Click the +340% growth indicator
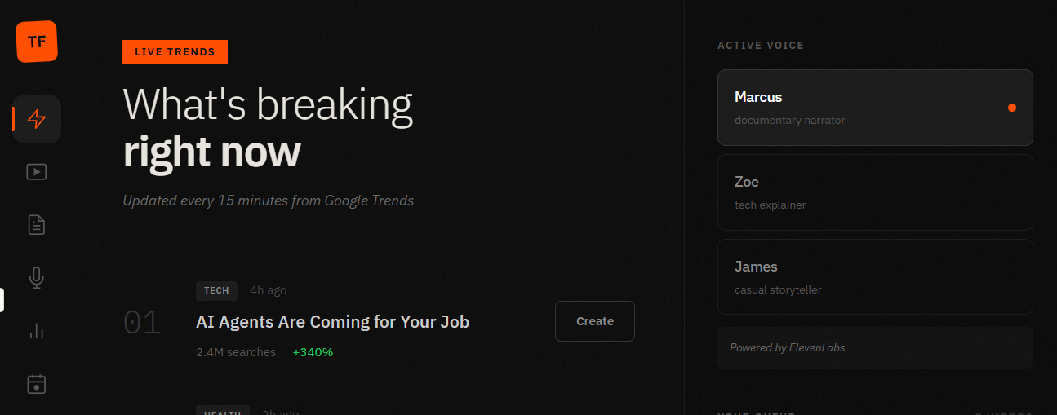This screenshot has height=415, width=1057. pos(313,352)
